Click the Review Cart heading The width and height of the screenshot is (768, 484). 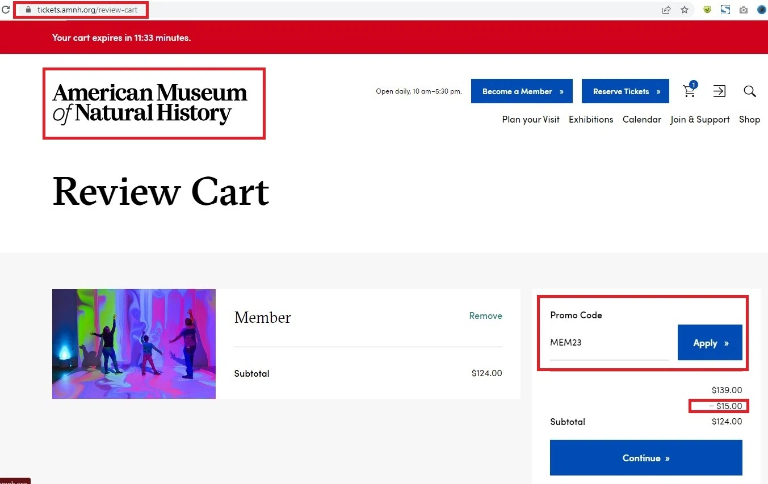(161, 192)
